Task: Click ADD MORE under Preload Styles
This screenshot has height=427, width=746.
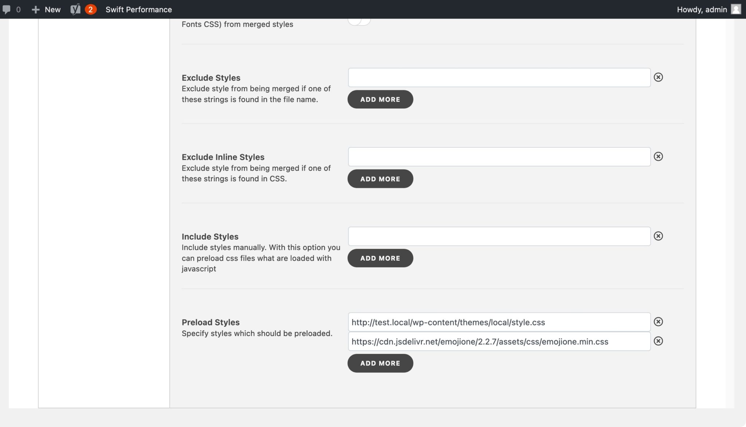Action: point(380,363)
